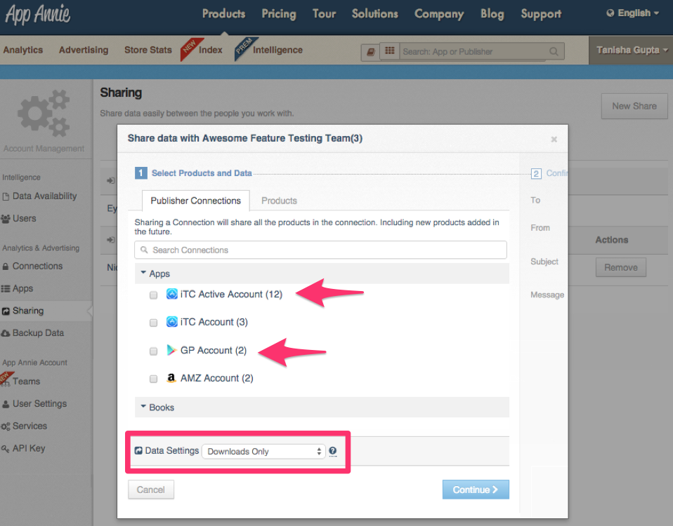Viewport: 673px width, 526px height.
Task: Open the English language dropdown
Action: tap(632, 13)
